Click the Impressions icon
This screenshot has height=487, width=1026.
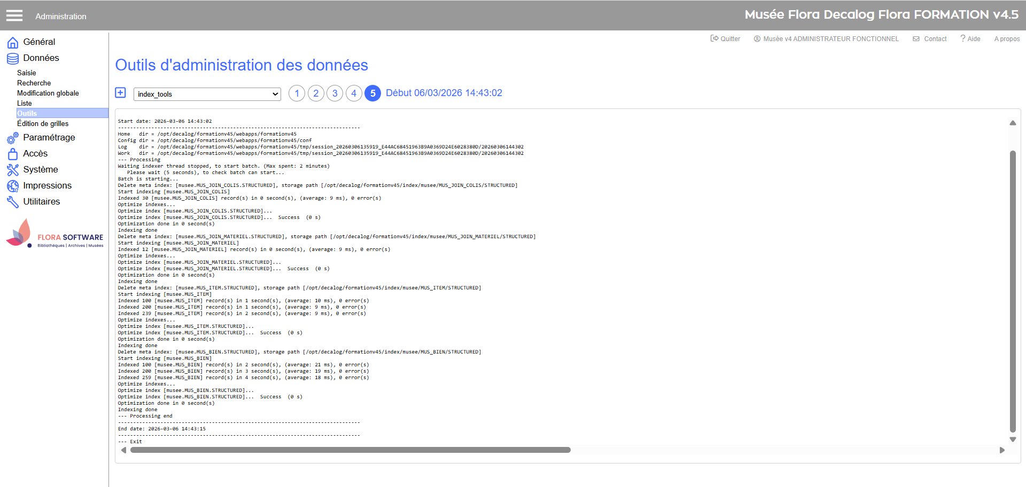(x=13, y=186)
